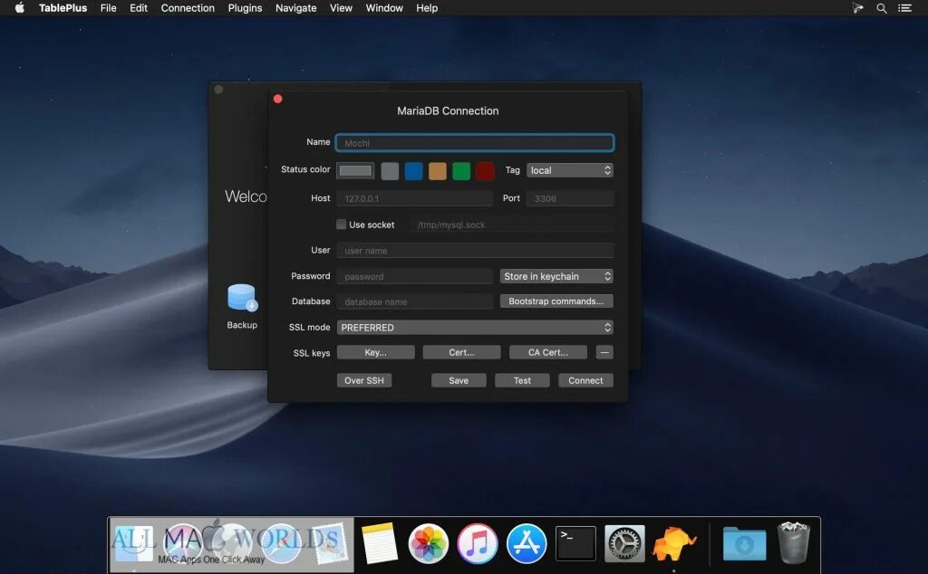Viewport: 928px width, 574px height.
Task: Open the Navigate menu
Action: pyautogui.click(x=296, y=7)
